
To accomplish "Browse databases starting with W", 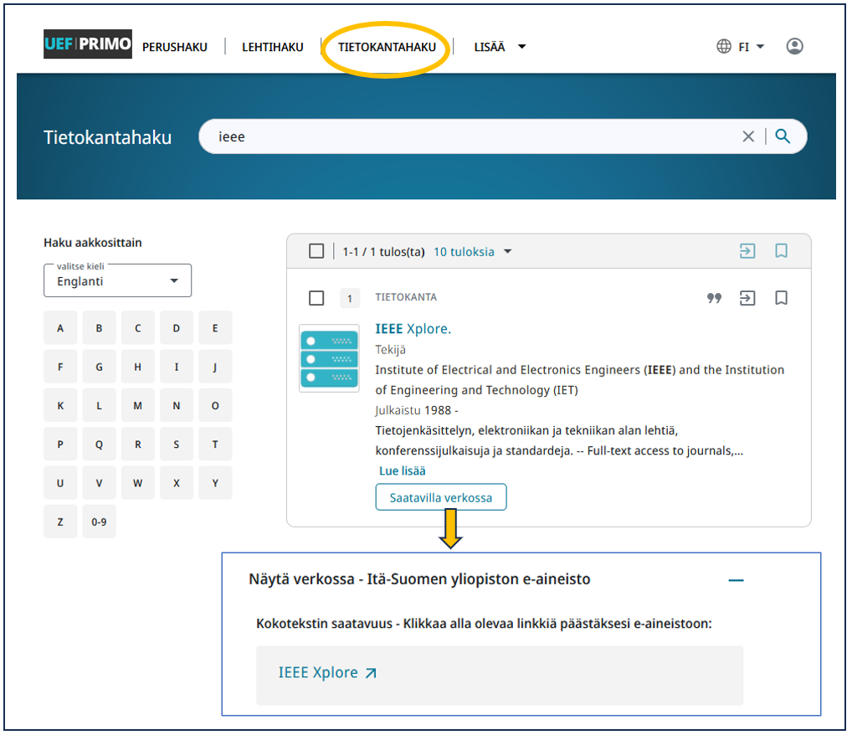I will point(137,483).
